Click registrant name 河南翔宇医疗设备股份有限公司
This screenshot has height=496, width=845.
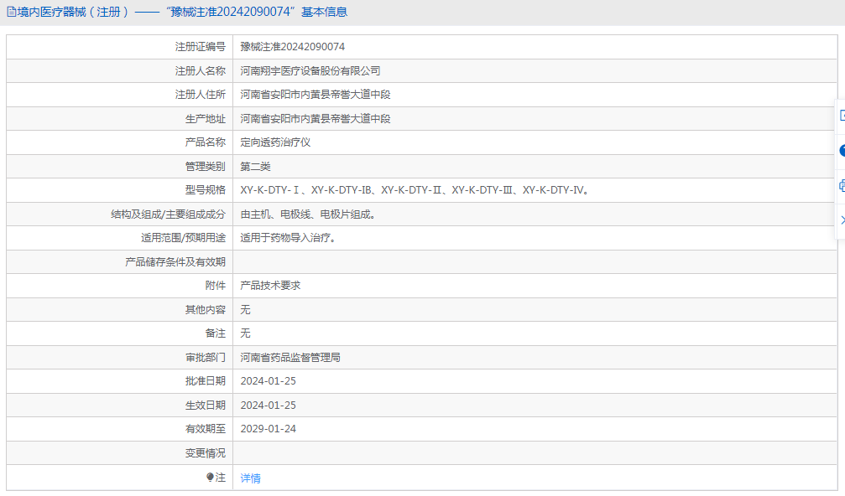310,71
